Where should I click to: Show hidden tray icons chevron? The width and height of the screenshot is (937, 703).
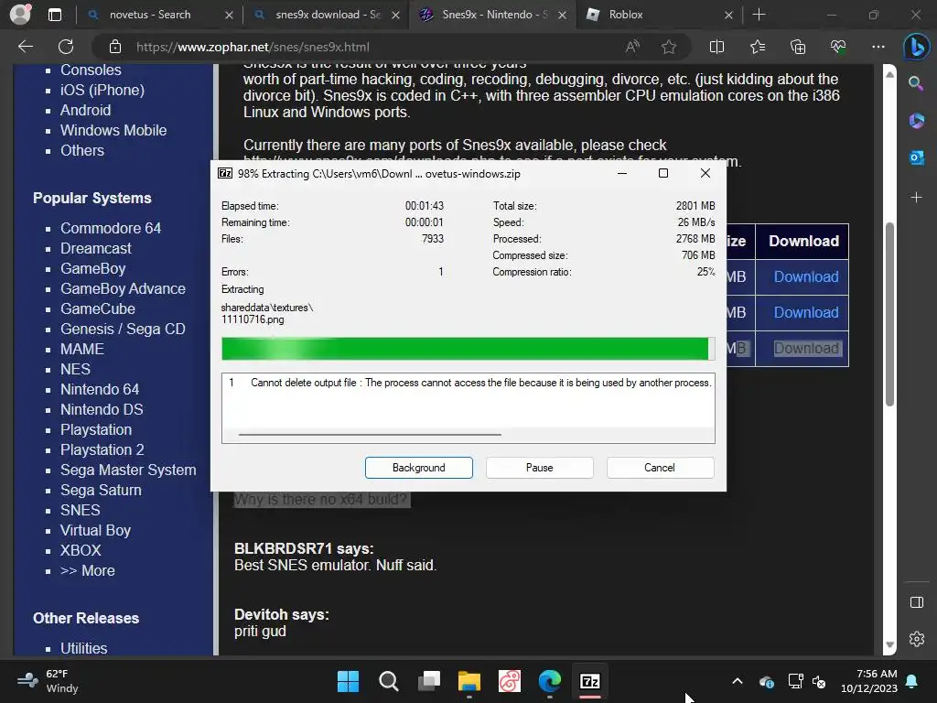coord(738,681)
